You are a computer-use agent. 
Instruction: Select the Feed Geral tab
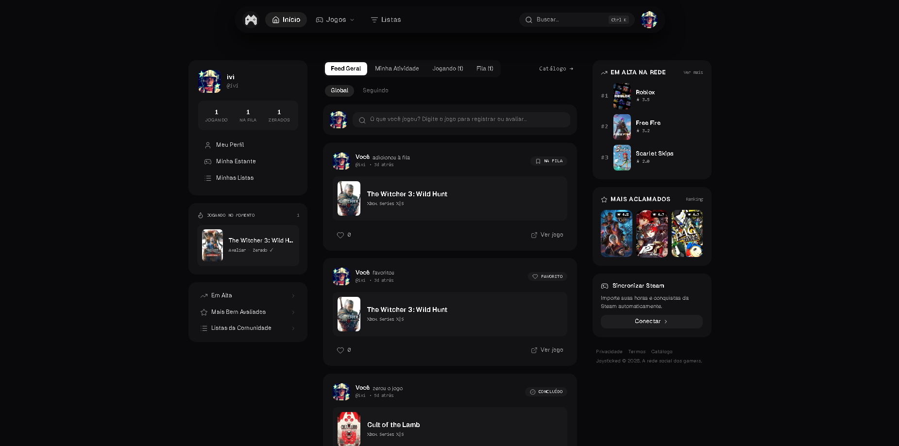346,69
